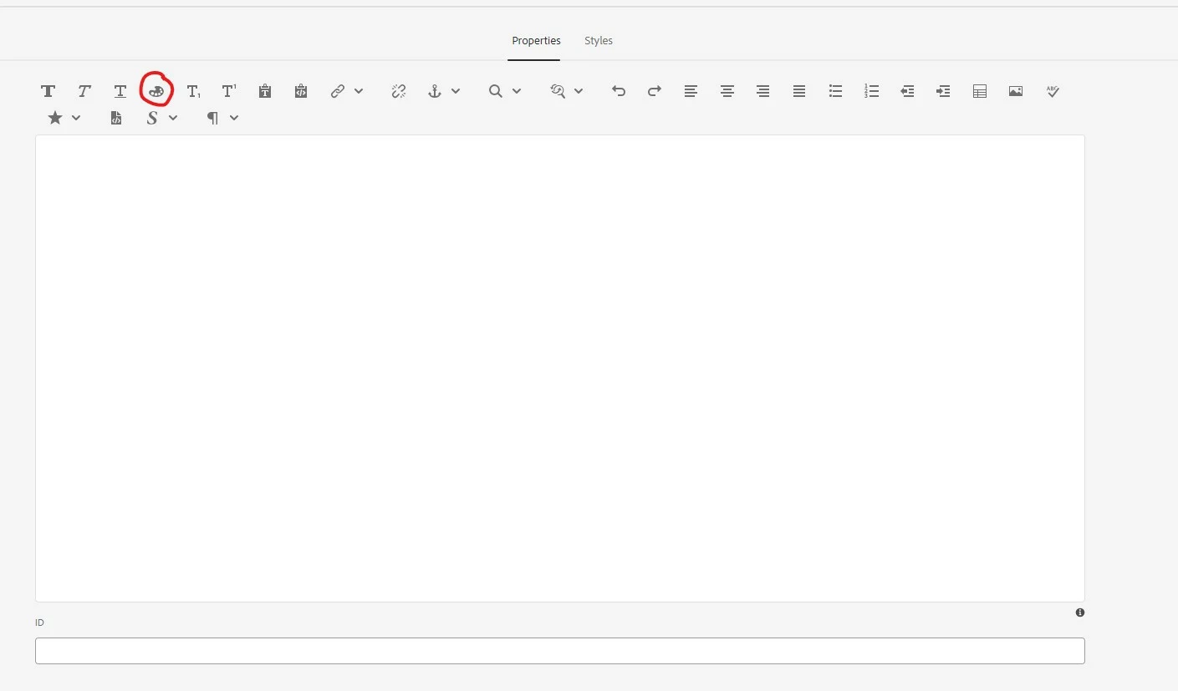Apply superscript formatting
Image resolution: width=1178 pixels, height=691 pixels.
point(229,91)
